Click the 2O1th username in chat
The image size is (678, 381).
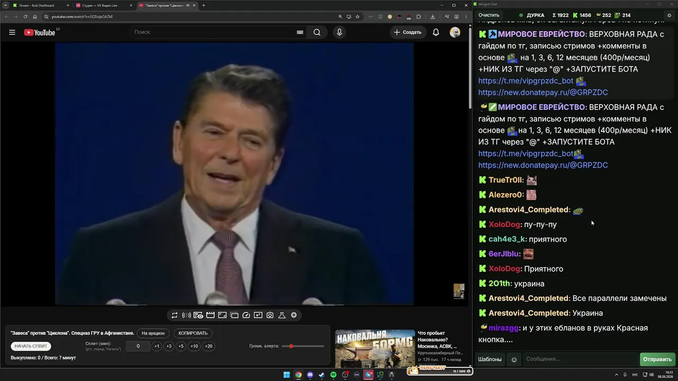500,284
